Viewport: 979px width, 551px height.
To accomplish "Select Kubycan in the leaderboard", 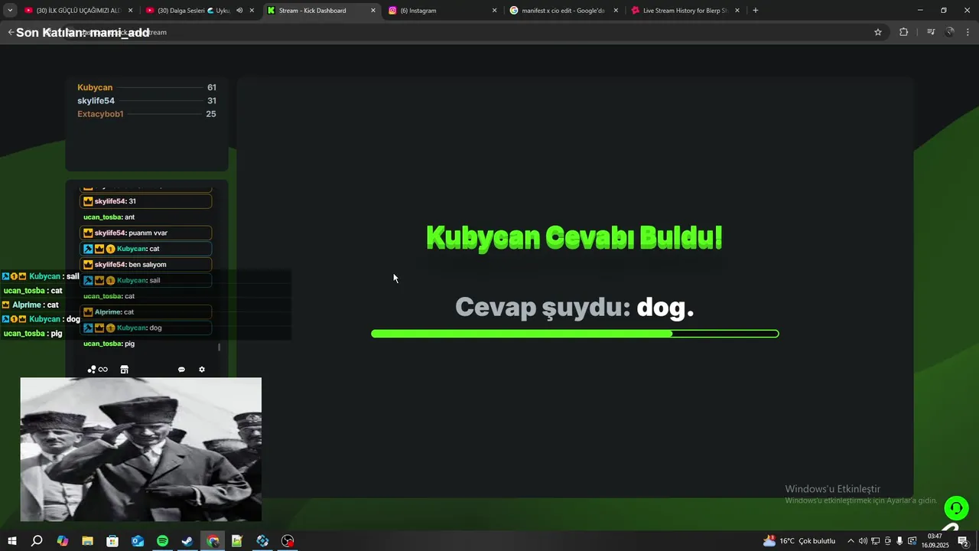I will tap(95, 87).
